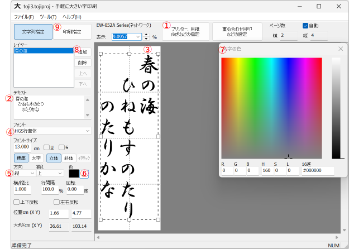349x249 pixels.
Task: Select the 斜体 oblique style button
Action: (x=69, y=158)
